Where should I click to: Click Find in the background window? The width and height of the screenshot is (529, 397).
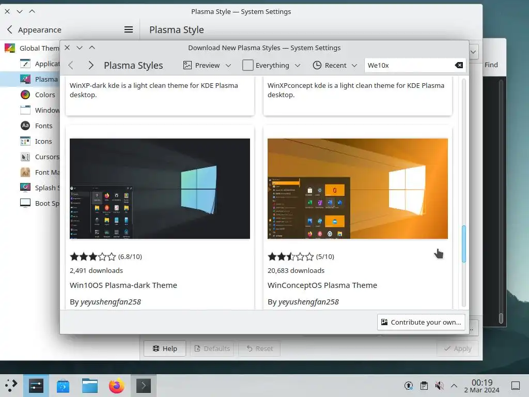[491, 65]
